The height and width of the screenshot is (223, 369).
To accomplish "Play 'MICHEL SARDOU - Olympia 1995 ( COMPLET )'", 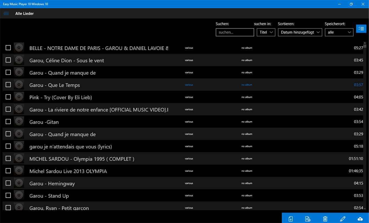I will tap(82, 159).
